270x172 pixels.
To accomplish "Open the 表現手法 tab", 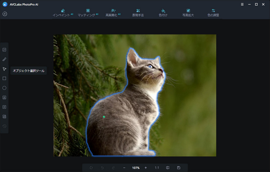I will click(138, 13).
